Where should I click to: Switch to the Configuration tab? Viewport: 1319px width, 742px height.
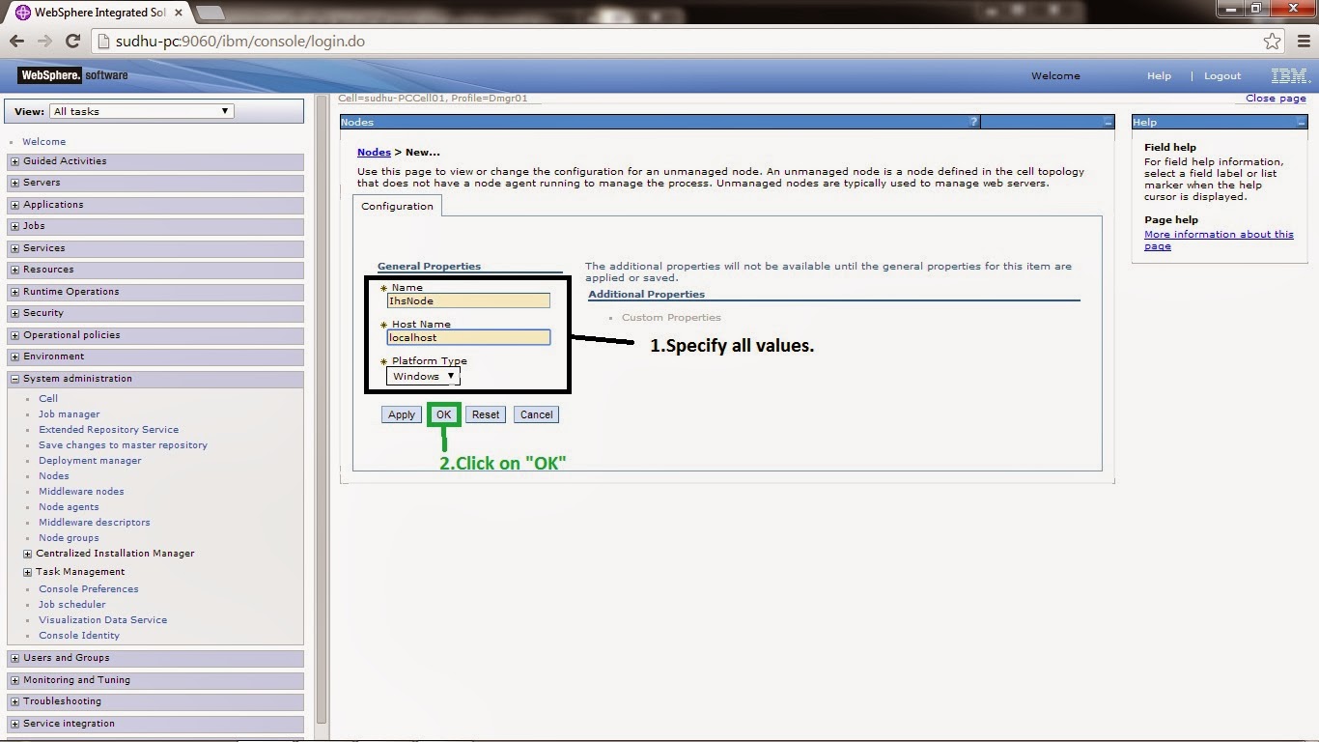pos(396,206)
